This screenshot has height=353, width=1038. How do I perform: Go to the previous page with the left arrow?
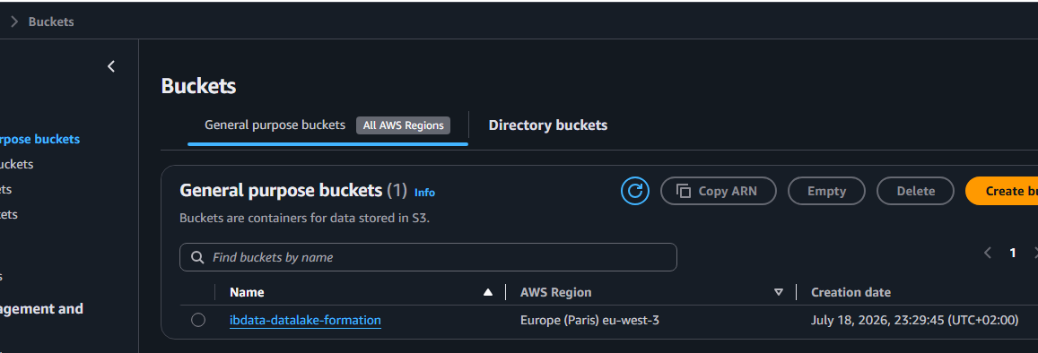coord(987,253)
